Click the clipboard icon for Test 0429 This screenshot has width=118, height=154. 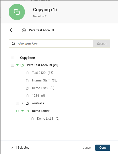(x=27, y=73)
